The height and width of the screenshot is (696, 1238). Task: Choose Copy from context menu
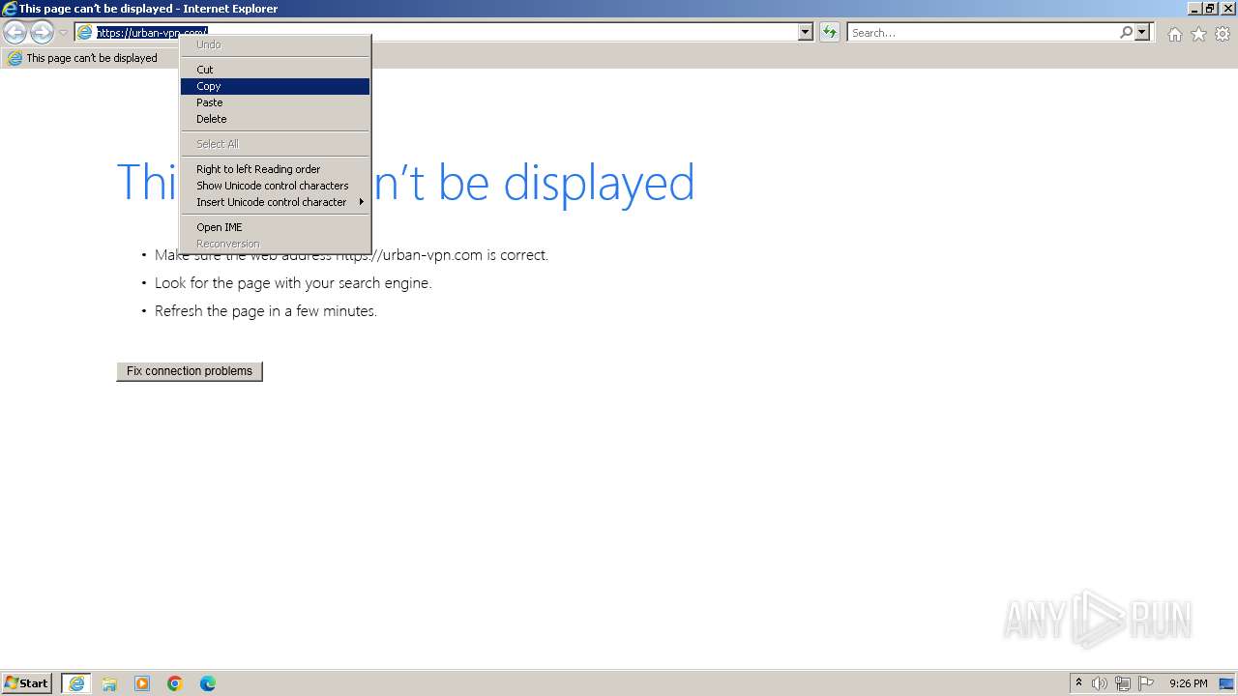coord(275,86)
